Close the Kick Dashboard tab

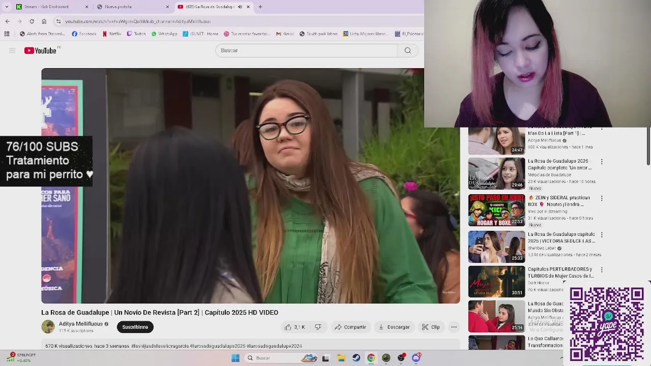pyautogui.click(x=86, y=7)
